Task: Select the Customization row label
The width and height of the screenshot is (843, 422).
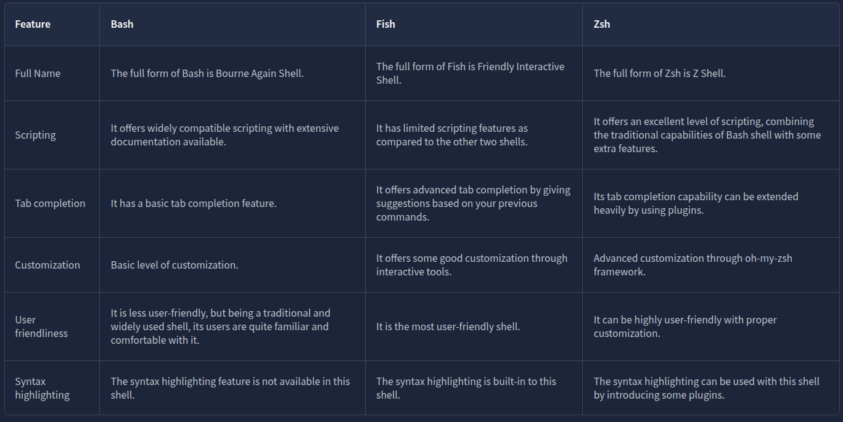Action: coord(47,265)
